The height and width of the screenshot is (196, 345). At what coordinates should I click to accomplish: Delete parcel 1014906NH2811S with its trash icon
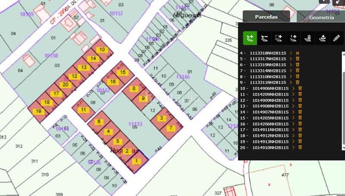click(x=300, y=88)
